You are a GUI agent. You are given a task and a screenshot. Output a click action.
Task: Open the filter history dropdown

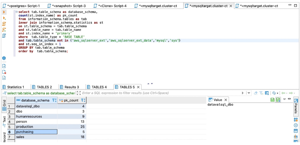coord(249,93)
